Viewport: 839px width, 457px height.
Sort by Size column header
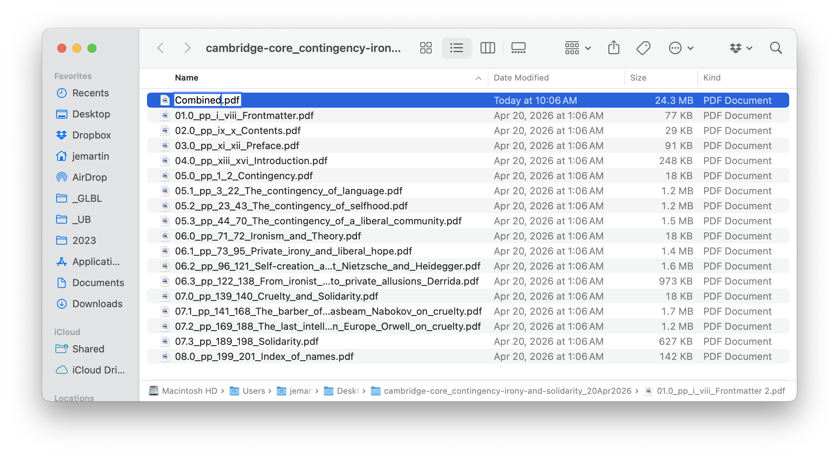[x=638, y=78]
